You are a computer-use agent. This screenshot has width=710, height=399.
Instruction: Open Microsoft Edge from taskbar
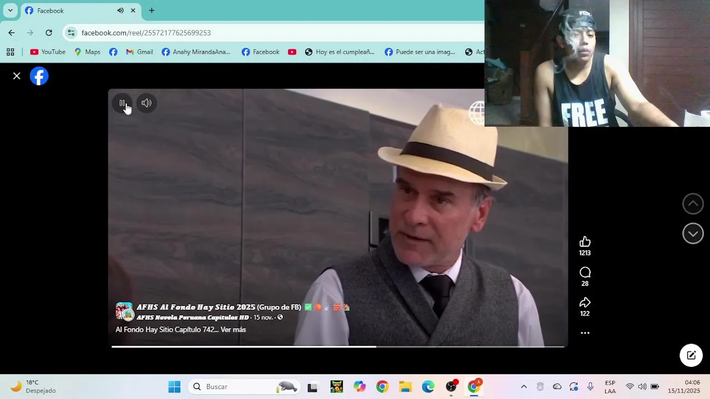point(428,387)
